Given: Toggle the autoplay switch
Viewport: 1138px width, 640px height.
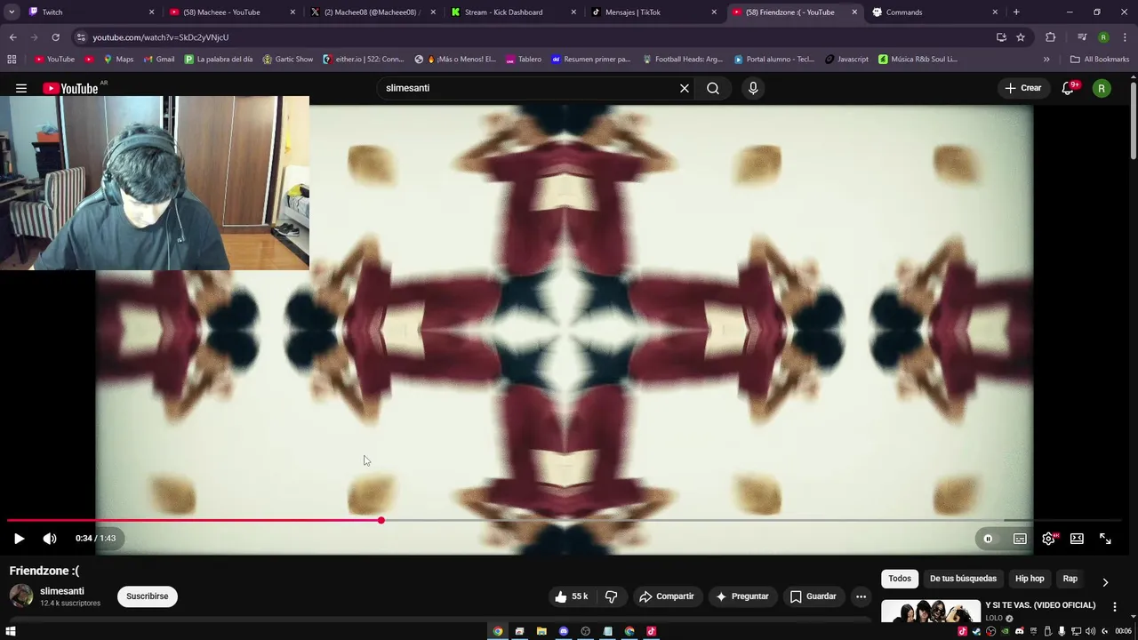Looking at the screenshot, I should [988, 539].
